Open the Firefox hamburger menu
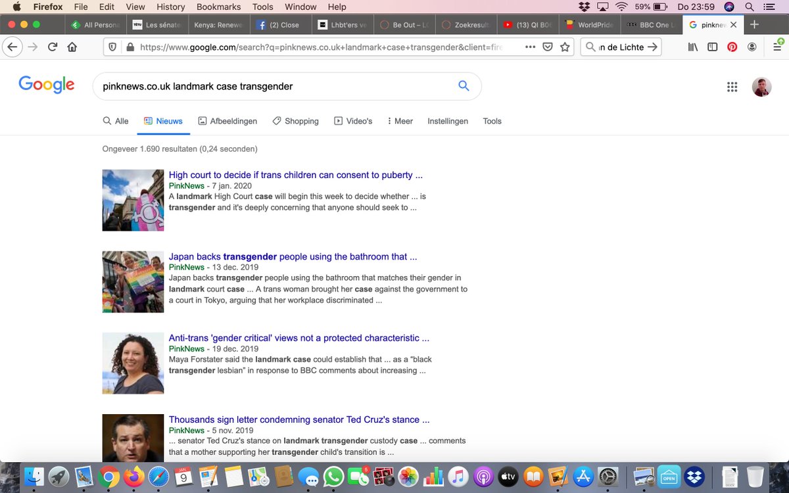Viewport: 789px width, 493px height. click(x=777, y=47)
